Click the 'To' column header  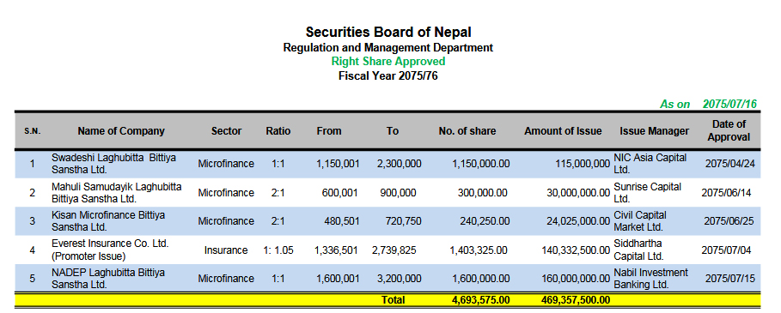click(393, 131)
